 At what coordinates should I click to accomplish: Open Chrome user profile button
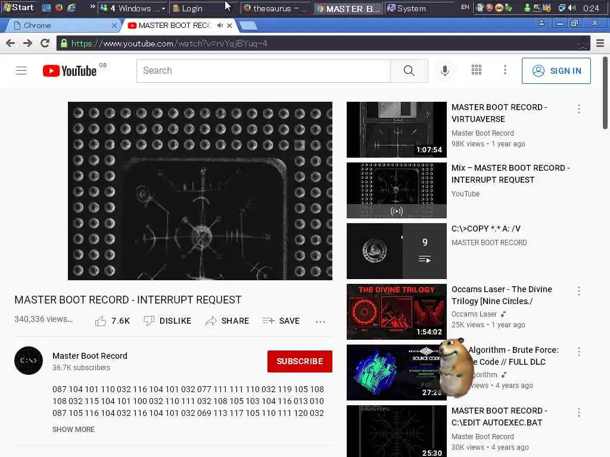(541, 23)
